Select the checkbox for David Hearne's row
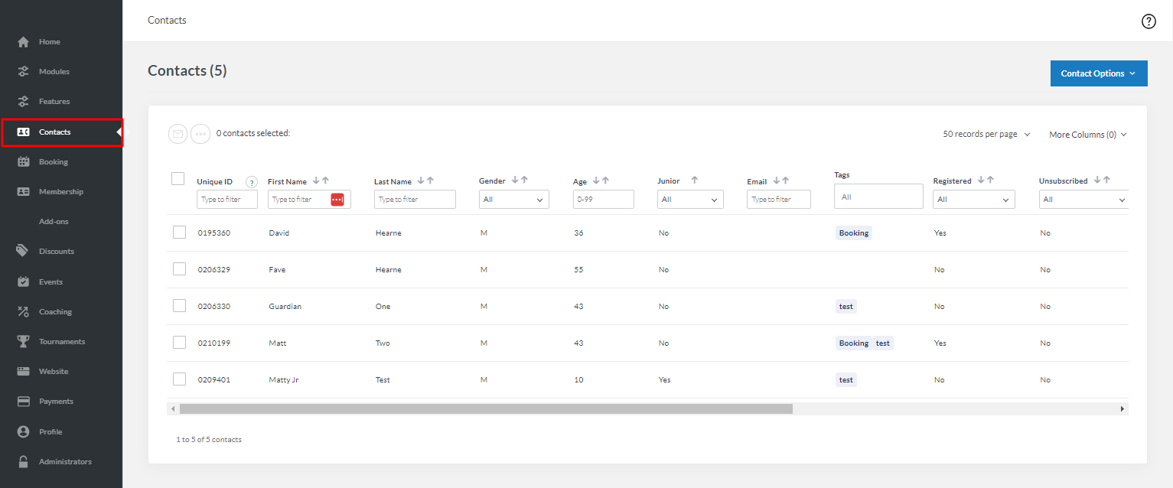This screenshot has height=488, width=1173. [178, 232]
